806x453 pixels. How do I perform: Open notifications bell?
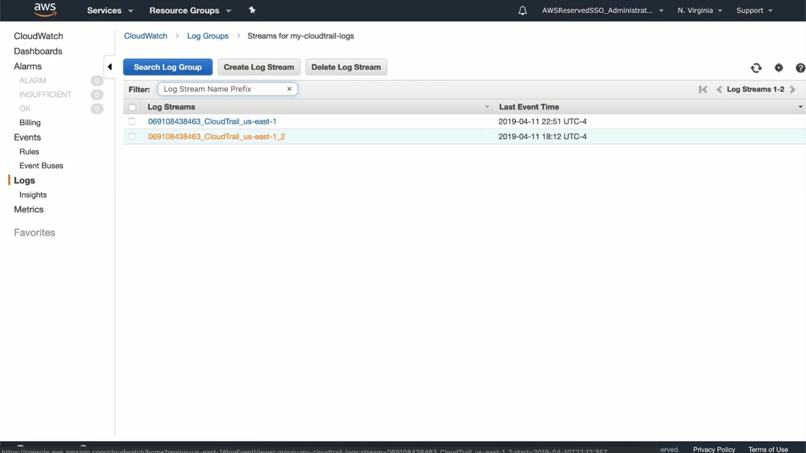point(523,11)
